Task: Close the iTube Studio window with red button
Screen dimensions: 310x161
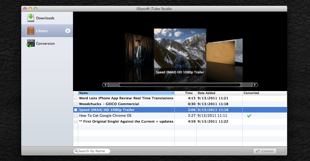Action: click(x=25, y=9)
